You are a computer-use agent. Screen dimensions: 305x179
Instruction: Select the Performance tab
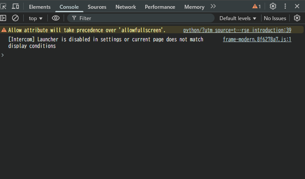160,7
